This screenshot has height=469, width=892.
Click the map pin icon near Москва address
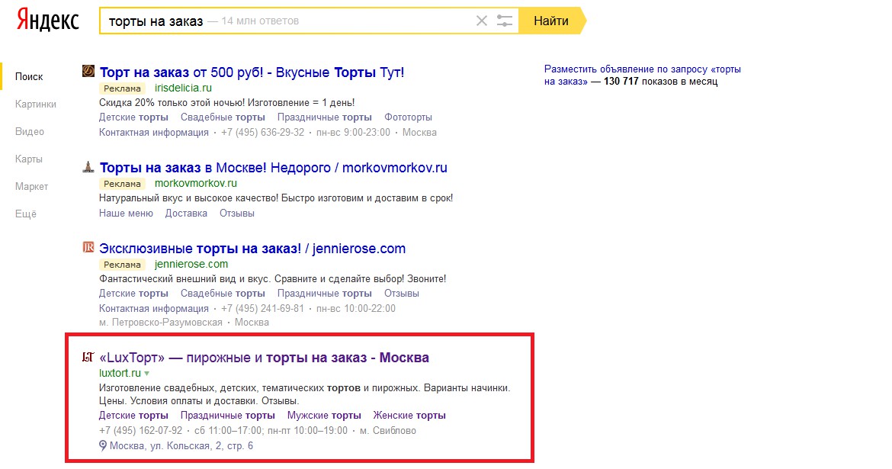coord(103,445)
